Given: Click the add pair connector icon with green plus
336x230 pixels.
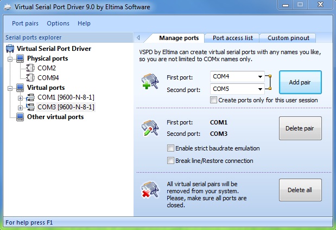Looking at the screenshot, I should click(x=150, y=81).
